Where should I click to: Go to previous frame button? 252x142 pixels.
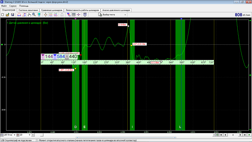coord(225,135)
